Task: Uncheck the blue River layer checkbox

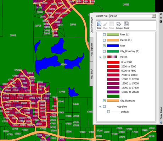Action: pyautogui.click(x=104, y=46)
